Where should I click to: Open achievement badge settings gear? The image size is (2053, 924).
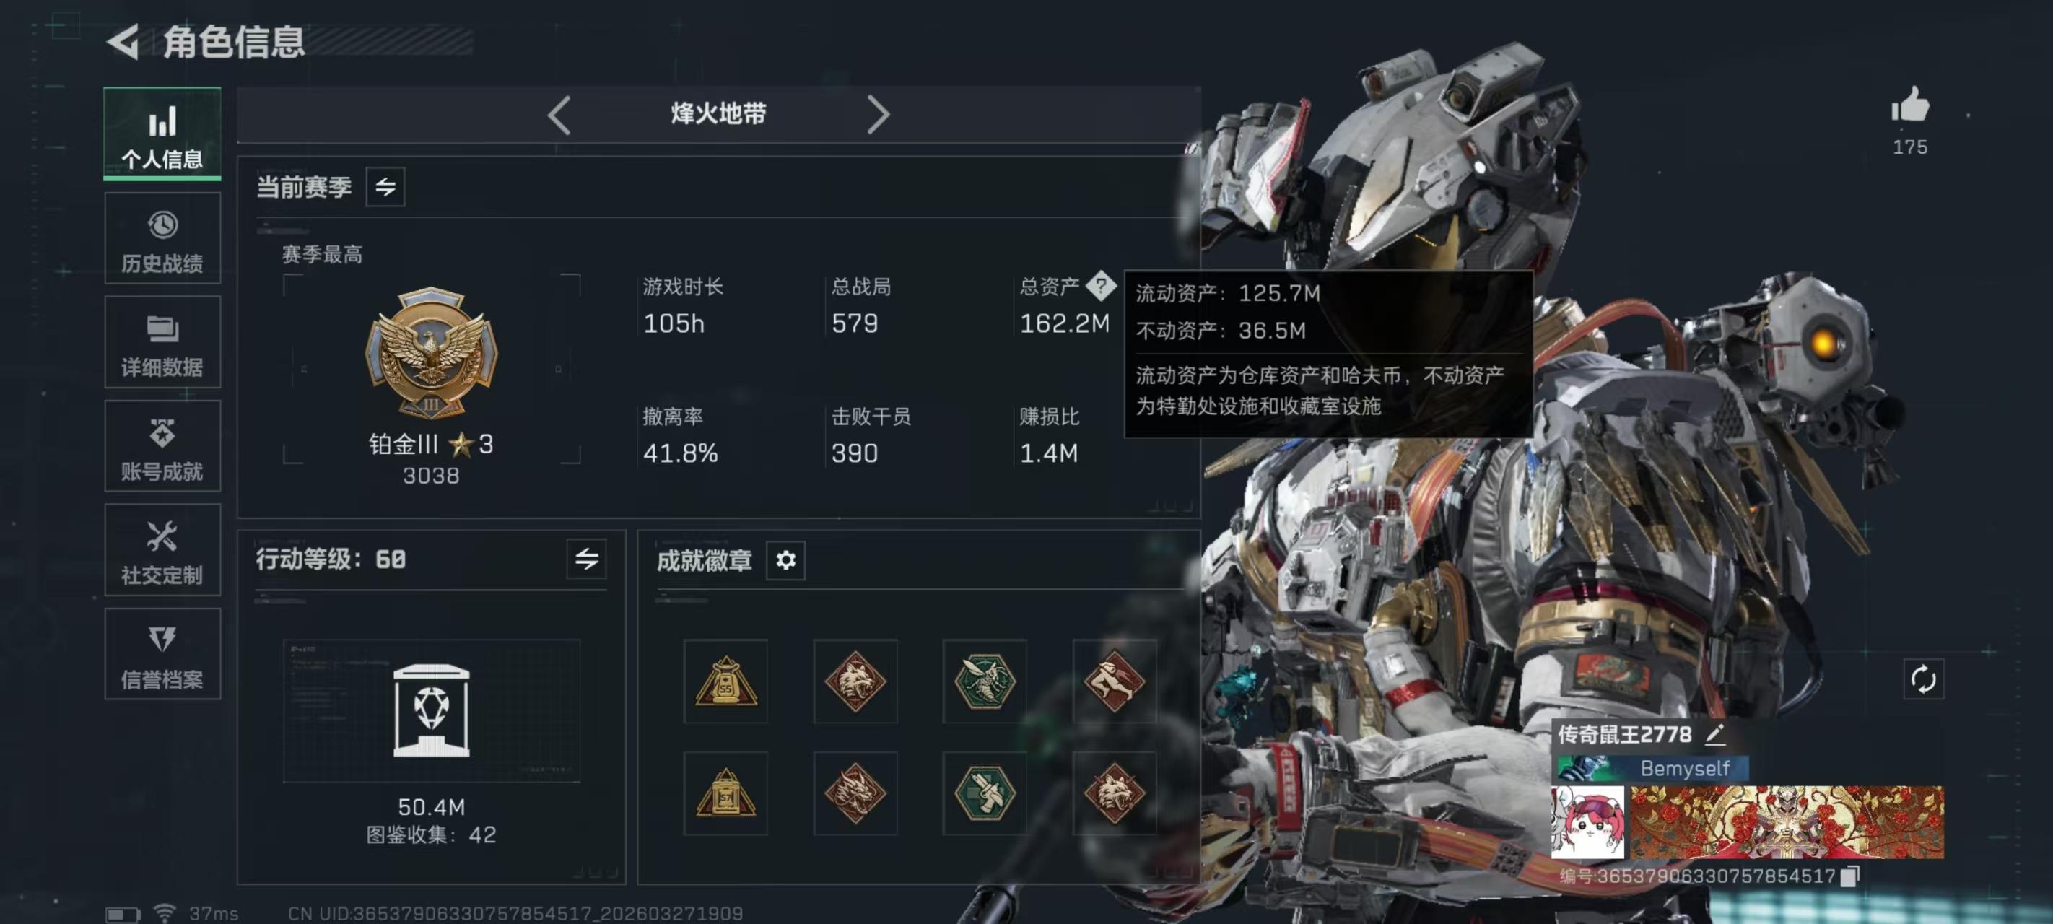[785, 560]
